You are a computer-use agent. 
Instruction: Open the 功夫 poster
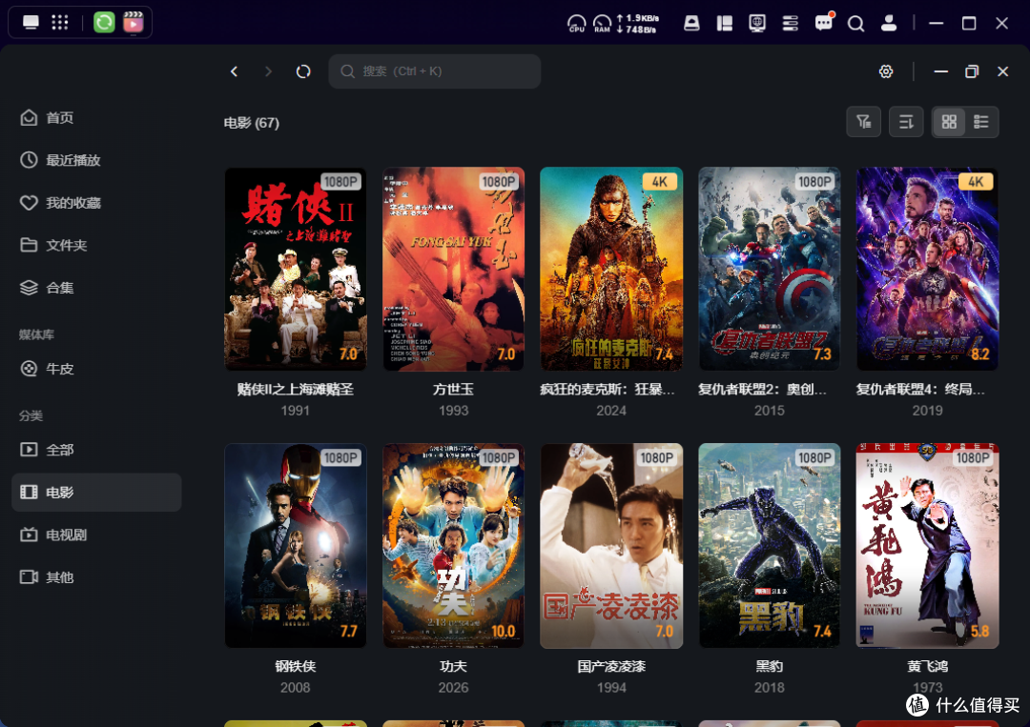pyautogui.click(x=453, y=546)
